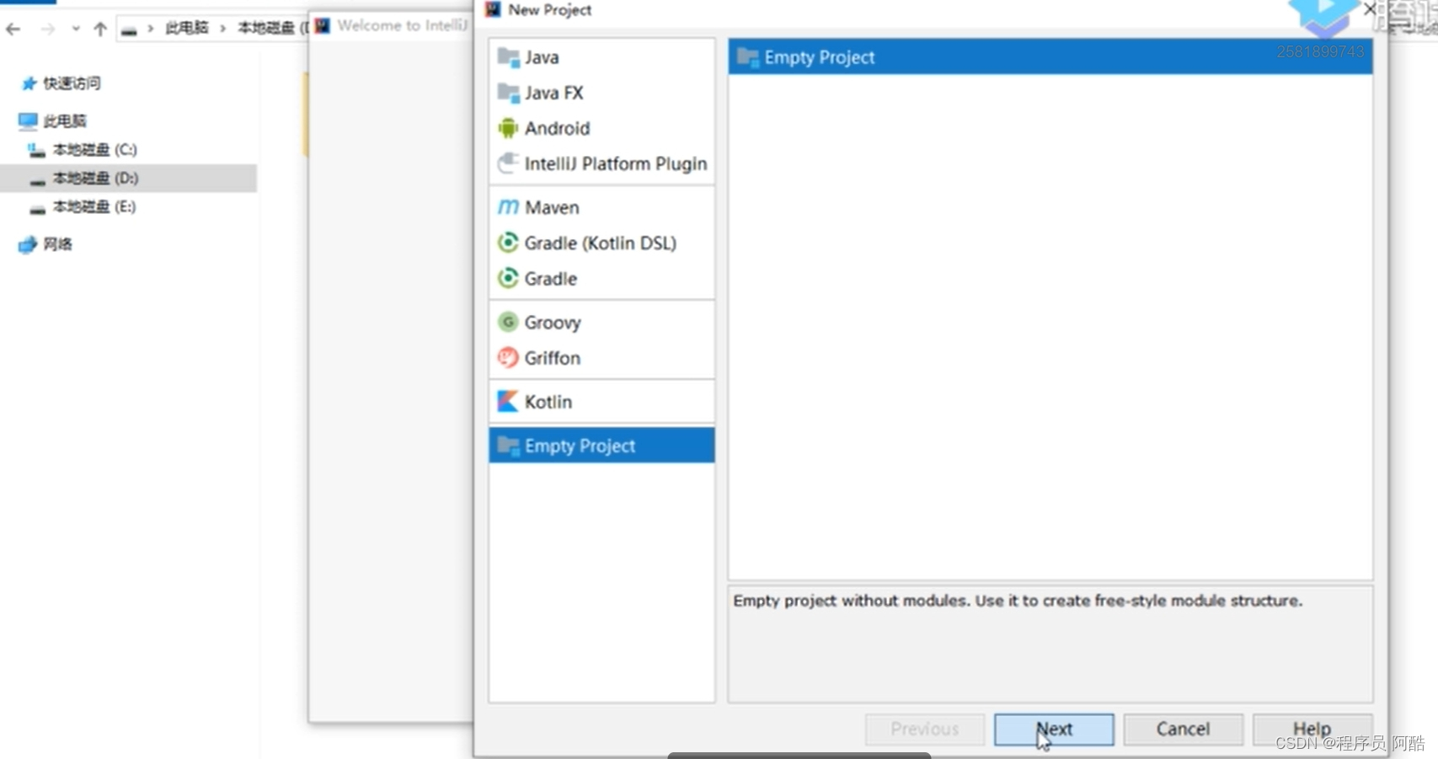Click the Quick access star icon

[29, 83]
